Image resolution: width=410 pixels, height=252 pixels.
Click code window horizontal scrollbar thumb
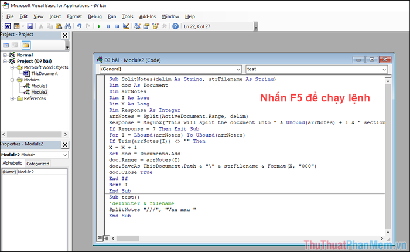pos(128,239)
